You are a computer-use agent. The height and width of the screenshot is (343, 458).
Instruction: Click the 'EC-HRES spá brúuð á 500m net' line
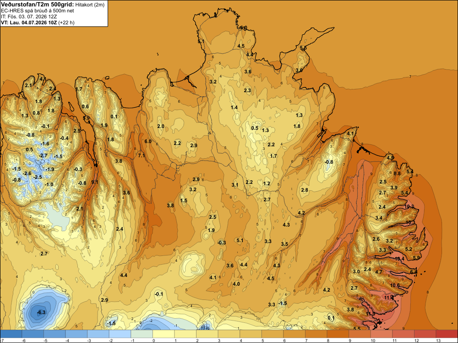[x=38, y=11]
